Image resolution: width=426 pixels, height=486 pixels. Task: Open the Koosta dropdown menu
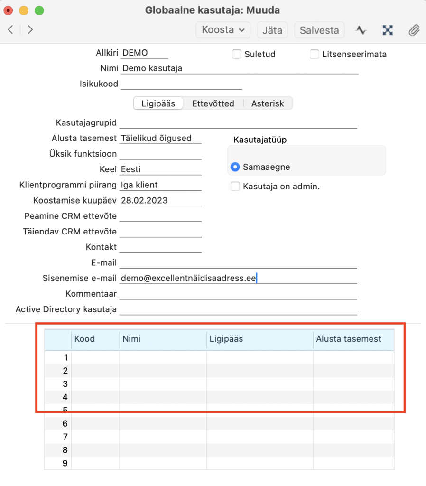point(223,30)
